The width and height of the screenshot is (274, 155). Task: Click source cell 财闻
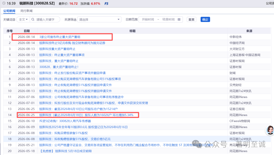(232, 73)
